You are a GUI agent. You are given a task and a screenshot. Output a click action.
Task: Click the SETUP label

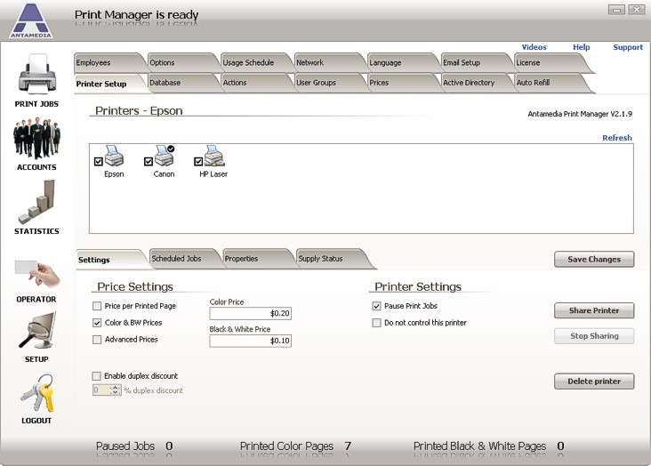tap(36, 359)
